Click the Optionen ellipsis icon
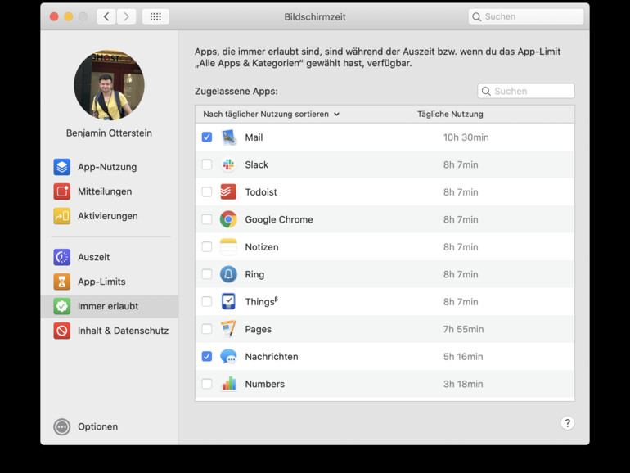630x473 pixels. point(62,427)
